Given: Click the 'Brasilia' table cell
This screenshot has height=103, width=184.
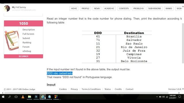Looking at the screenshot, I should (134, 36).
